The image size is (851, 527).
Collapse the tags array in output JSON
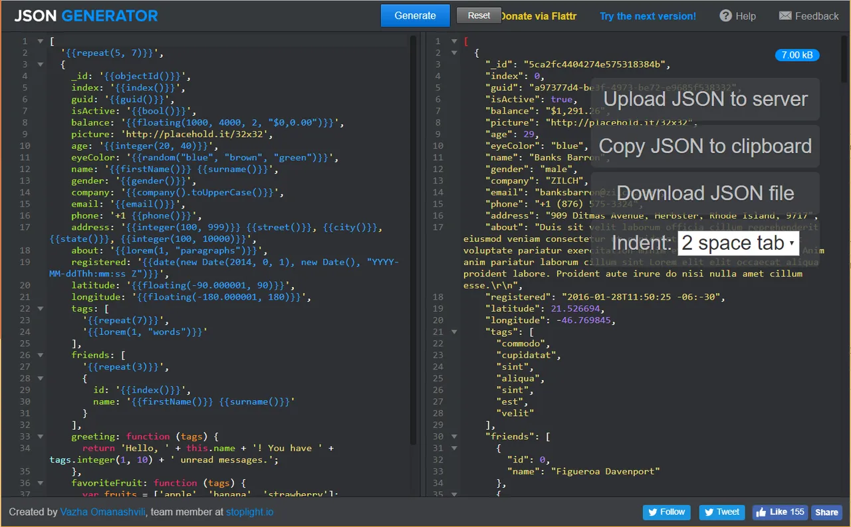(x=455, y=332)
